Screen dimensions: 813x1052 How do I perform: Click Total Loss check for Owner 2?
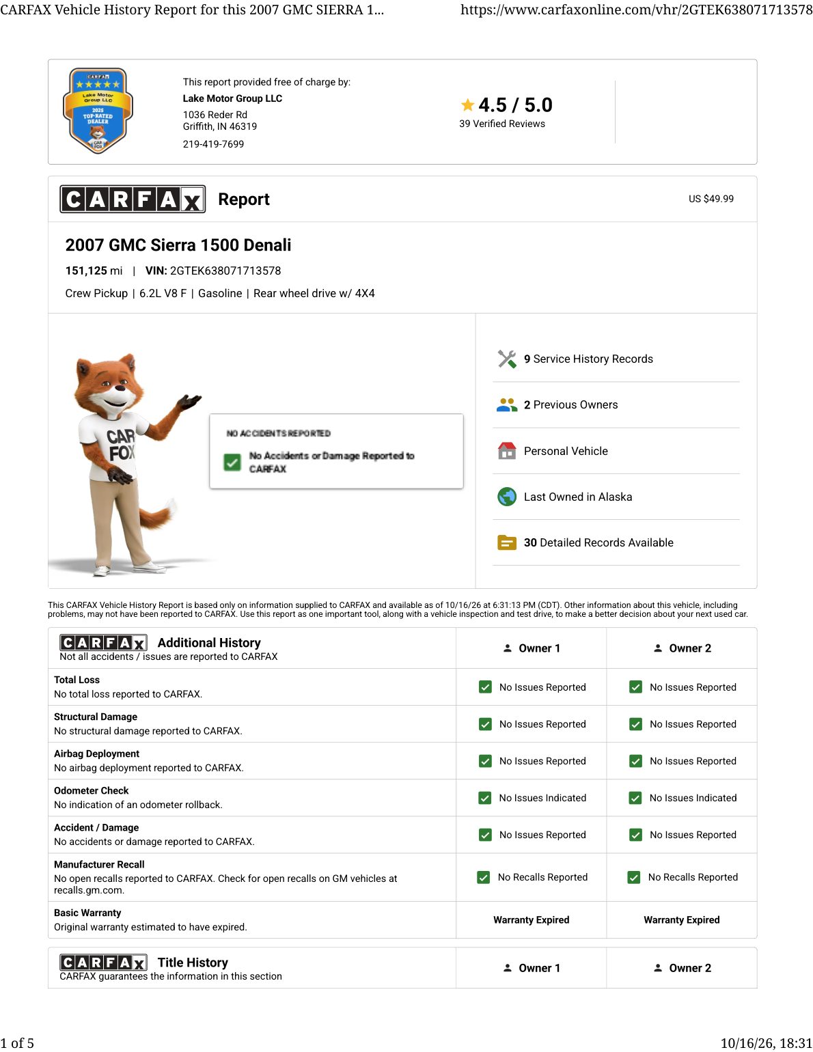[635, 687]
